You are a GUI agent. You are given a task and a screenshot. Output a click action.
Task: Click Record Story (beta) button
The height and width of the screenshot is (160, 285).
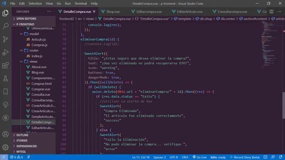pyautogui.click(x=245, y=157)
